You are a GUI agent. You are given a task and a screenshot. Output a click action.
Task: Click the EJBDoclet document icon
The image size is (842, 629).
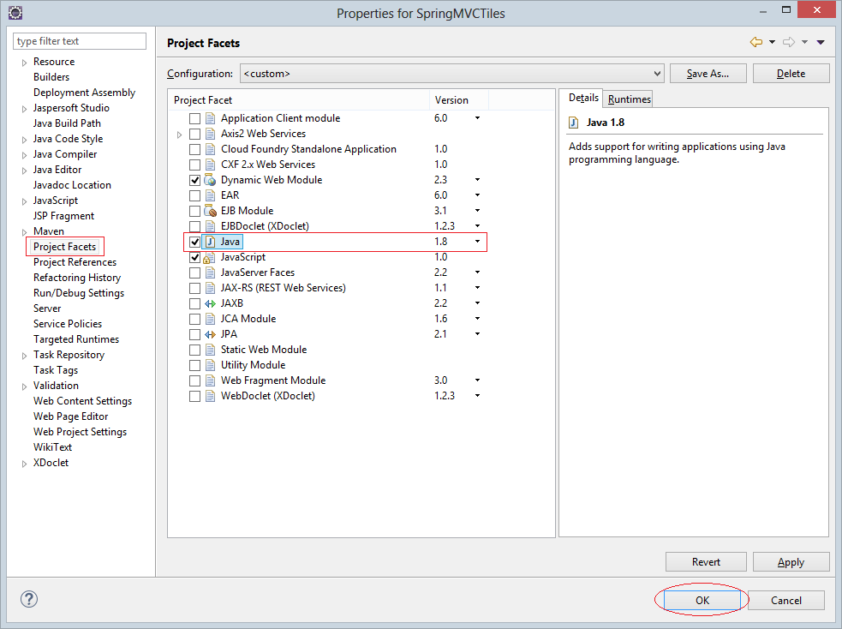coord(211,226)
